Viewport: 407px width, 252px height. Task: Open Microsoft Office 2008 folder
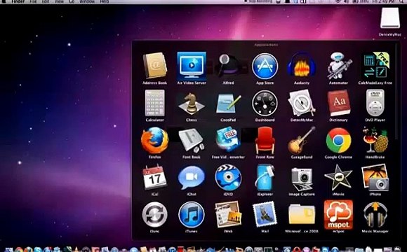click(x=302, y=214)
